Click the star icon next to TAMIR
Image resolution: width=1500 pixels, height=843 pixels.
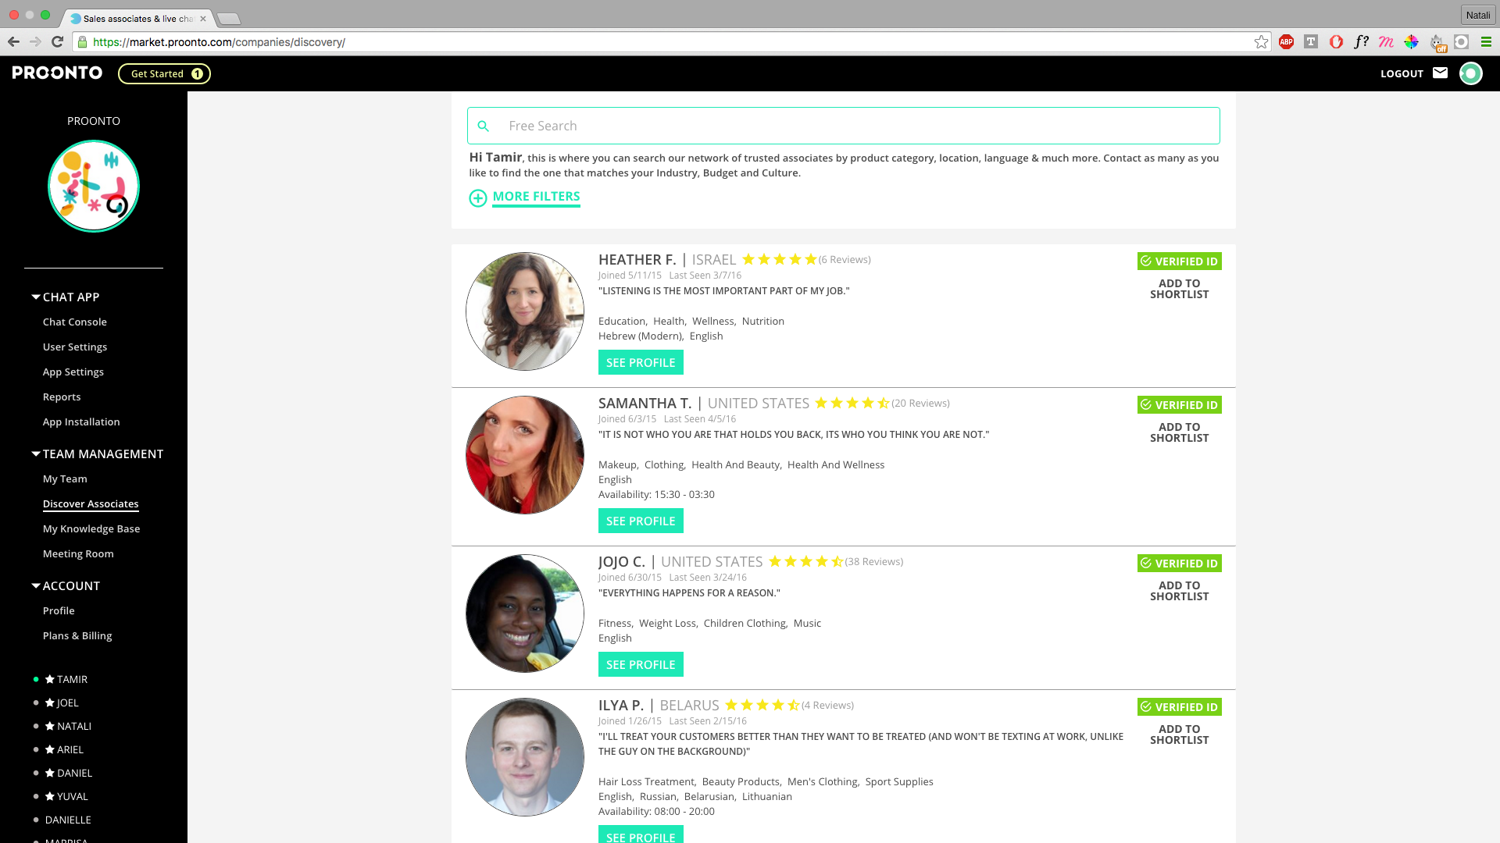tap(48, 679)
